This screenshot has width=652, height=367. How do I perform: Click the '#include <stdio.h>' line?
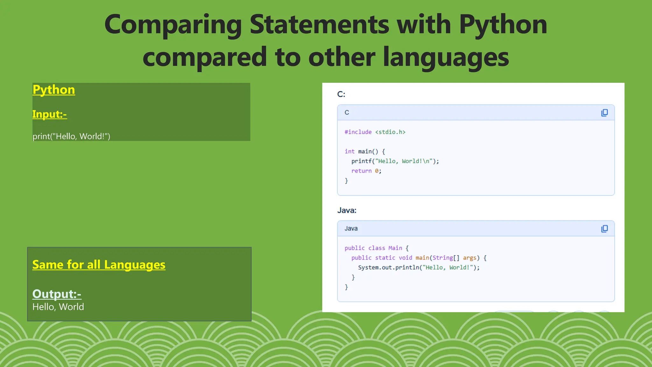[375, 132]
